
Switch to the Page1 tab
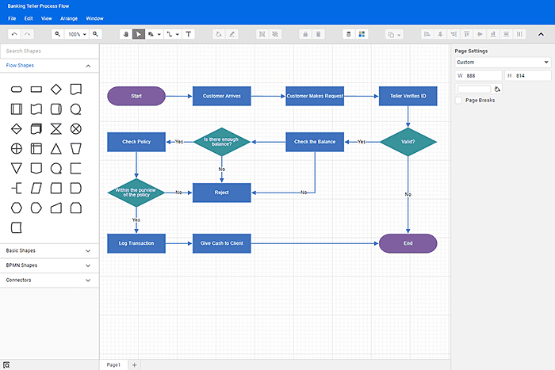click(113, 364)
